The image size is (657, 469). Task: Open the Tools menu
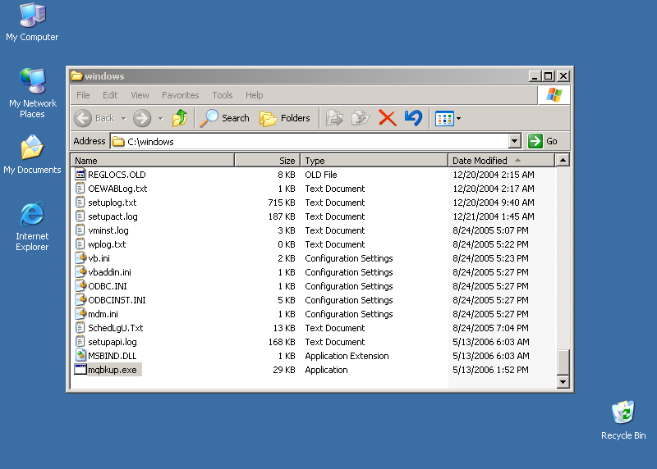222,95
